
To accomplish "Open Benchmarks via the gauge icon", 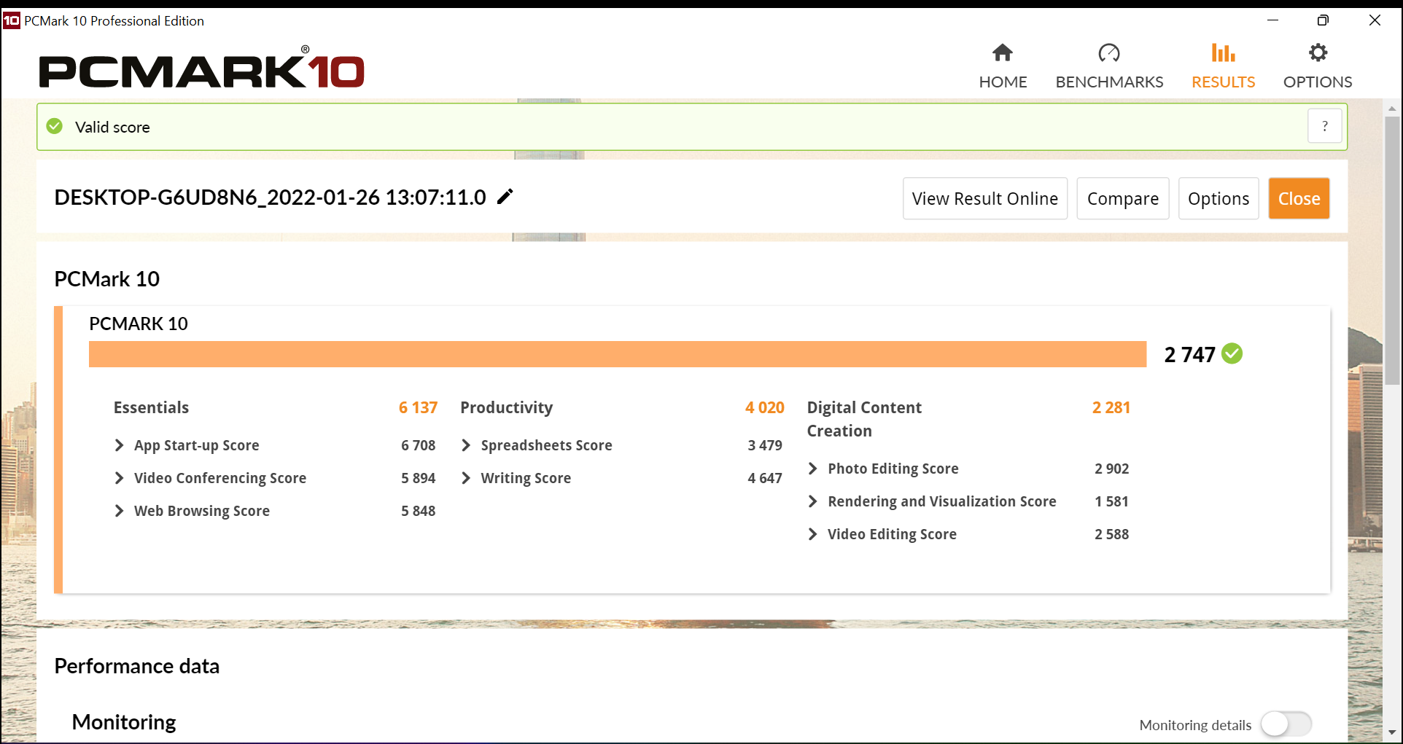I will point(1109,52).
